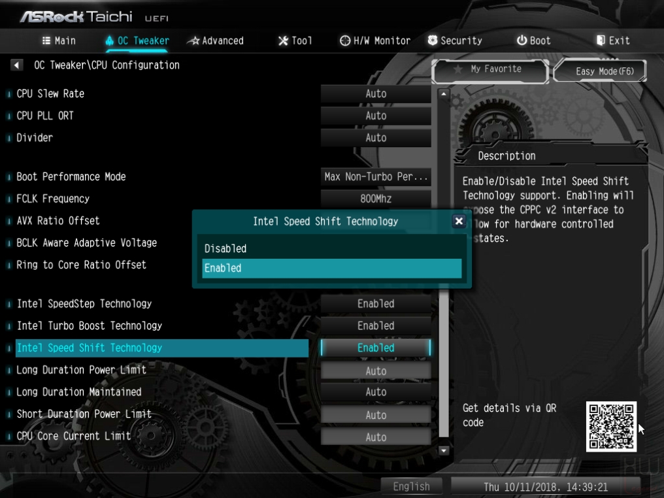Screen dimensions: 664x498
Task: Select the highlighted Intel Speed Shift Technology row
Action: [162, 348]
